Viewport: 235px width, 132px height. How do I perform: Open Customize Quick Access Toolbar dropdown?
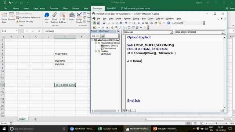coord(28,3)
